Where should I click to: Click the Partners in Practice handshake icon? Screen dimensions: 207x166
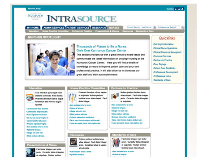pyautogui.click(x=115, y=96)
